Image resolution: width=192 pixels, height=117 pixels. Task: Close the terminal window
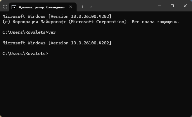click(185, 6)
